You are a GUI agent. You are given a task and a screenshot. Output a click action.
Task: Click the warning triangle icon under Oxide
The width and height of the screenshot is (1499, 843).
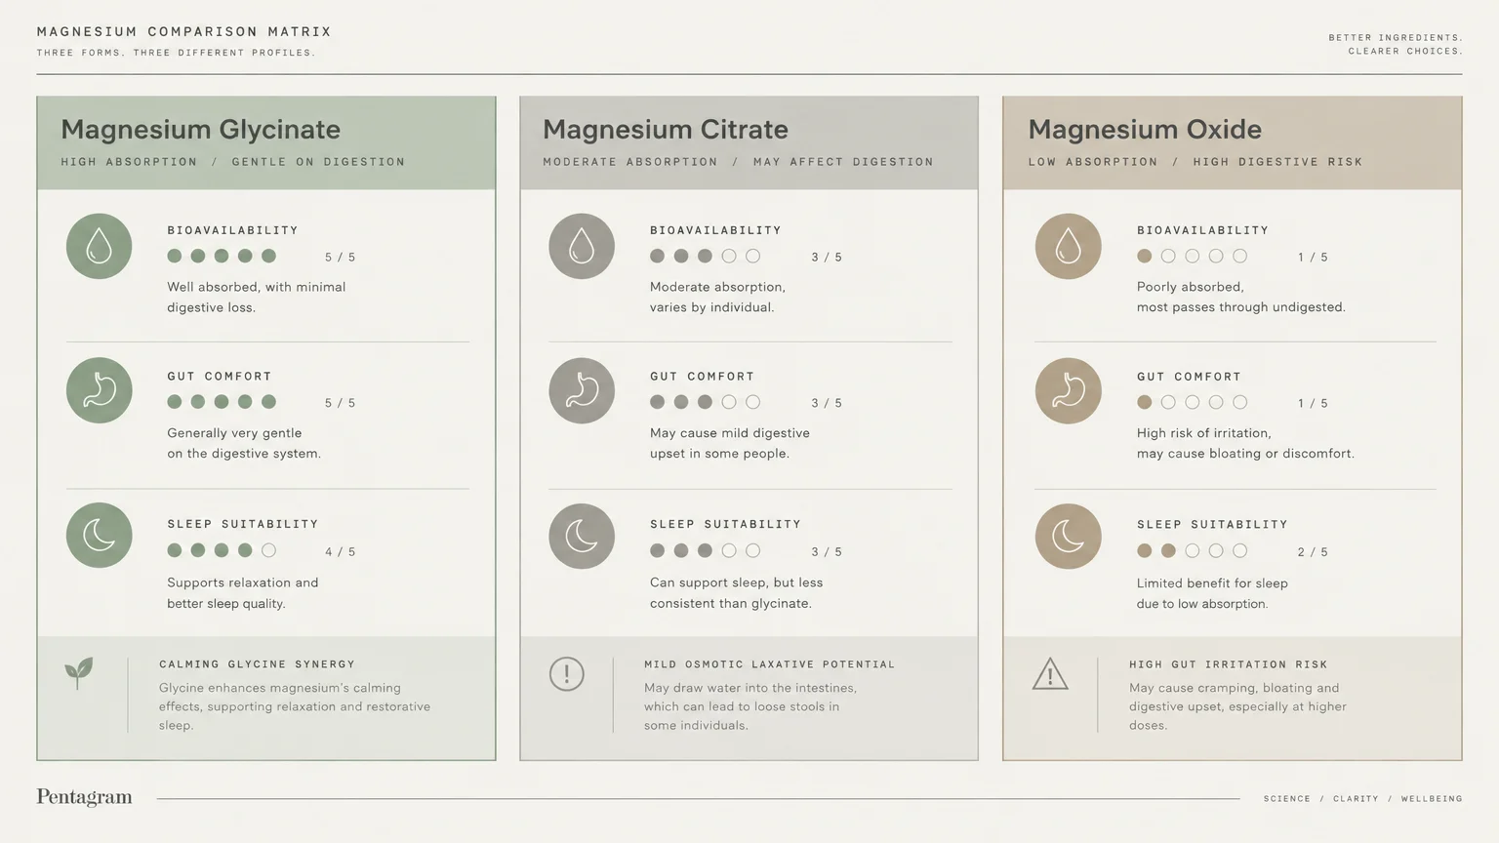tap(1050, 673)
